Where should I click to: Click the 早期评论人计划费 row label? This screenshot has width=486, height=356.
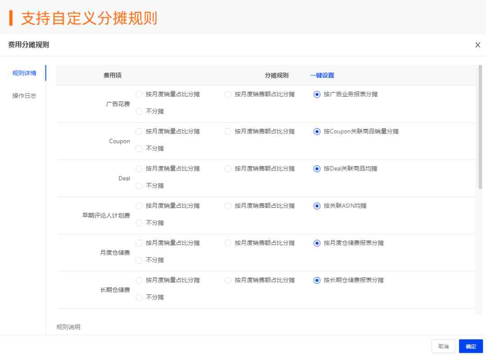pyautogui.click(x=106, y=215)
